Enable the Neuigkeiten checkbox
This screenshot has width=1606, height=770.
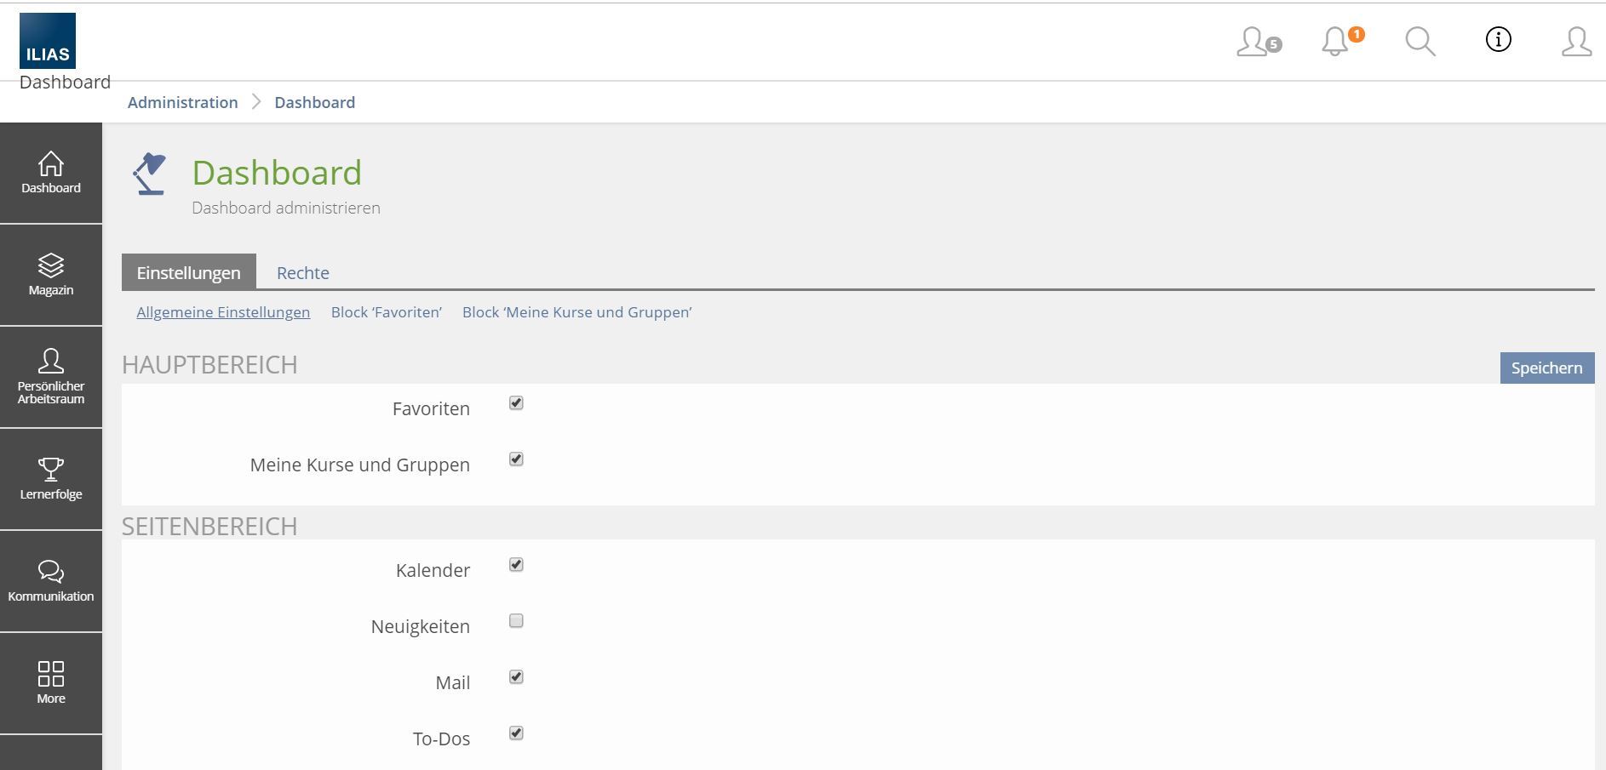516,621
